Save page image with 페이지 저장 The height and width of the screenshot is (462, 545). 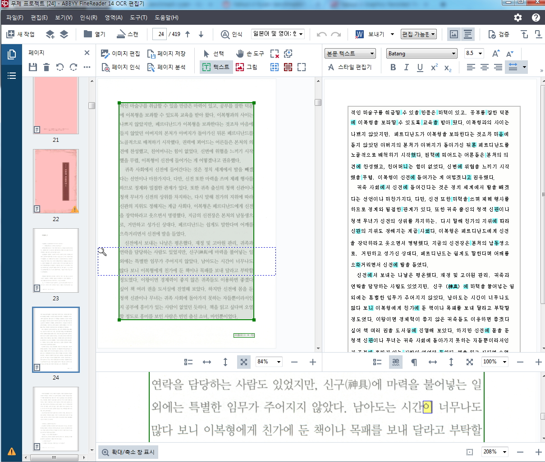166,54
